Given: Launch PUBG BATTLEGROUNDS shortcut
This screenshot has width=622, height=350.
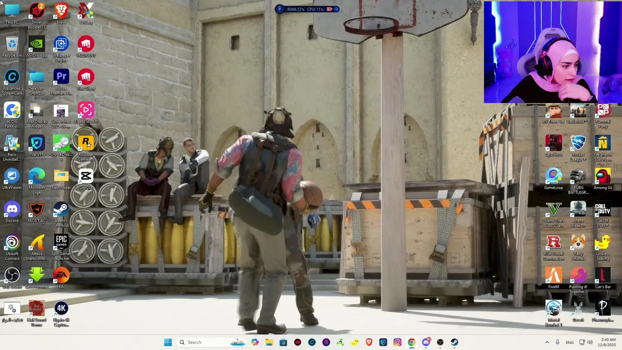Looking at the screenshot, I should [x=578, y=181].
